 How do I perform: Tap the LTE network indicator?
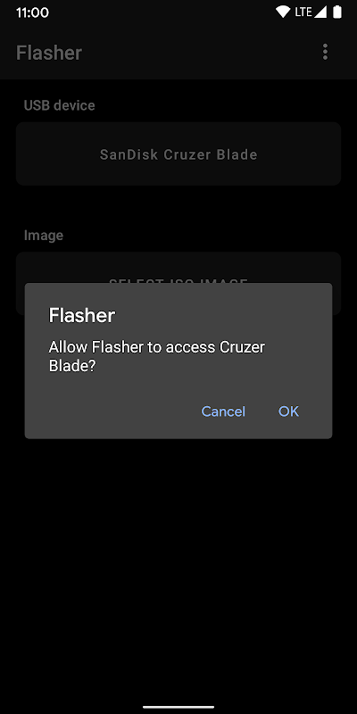click(x=303, y=12)
